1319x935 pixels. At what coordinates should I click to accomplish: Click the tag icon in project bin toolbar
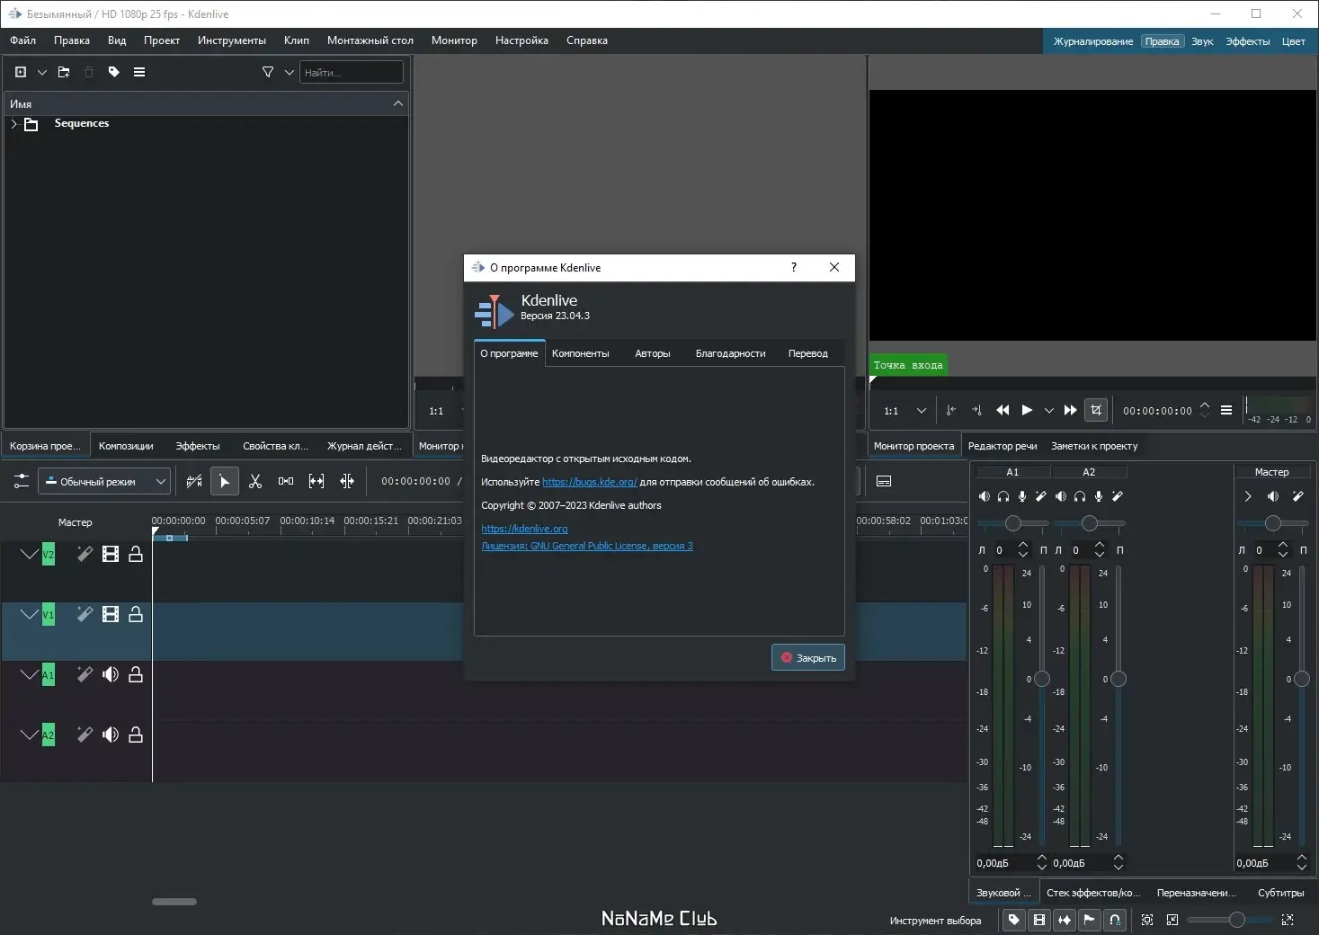(114, 72)
